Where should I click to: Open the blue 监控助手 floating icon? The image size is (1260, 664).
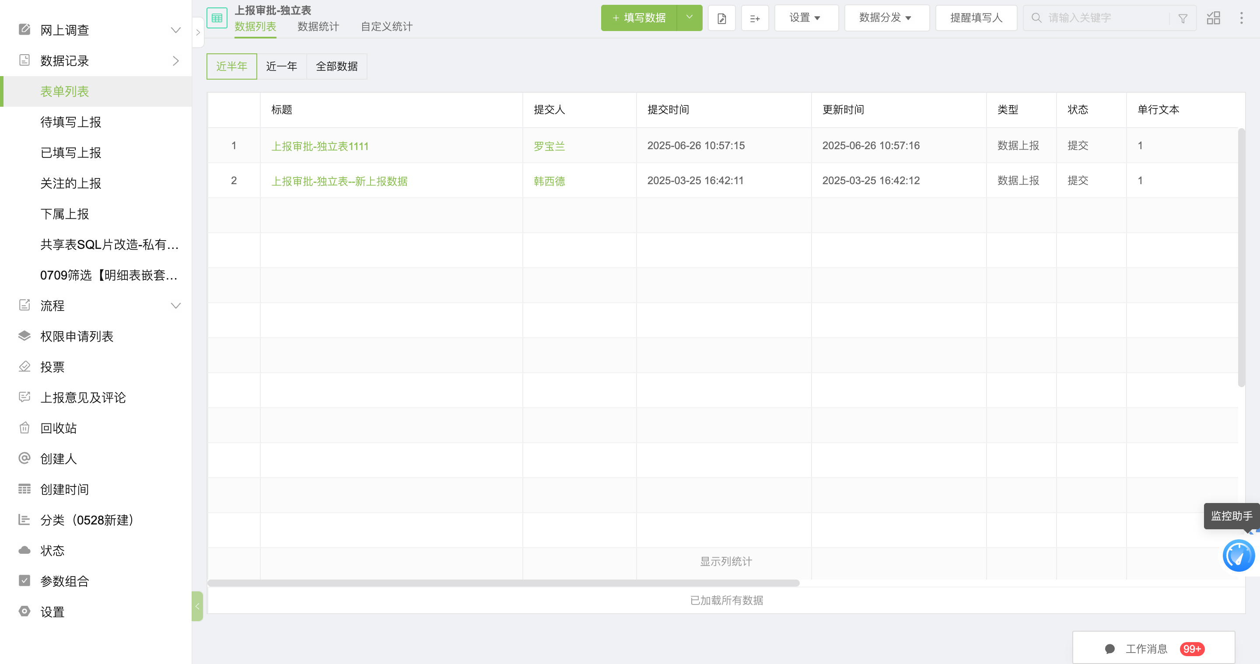(x=1239, y=556)
